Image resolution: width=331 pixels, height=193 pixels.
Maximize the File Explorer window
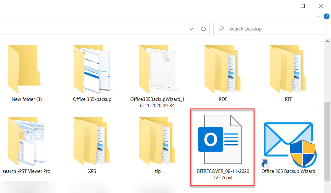click(x=302, y=6)
